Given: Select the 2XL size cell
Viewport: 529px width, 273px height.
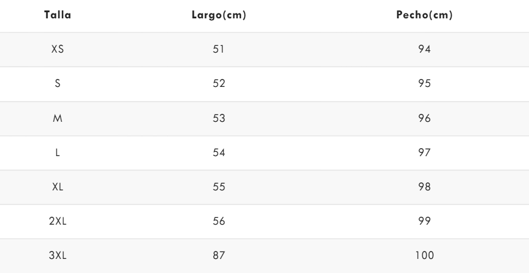Looking at the screenshot, I should click(x=58, y=221).
